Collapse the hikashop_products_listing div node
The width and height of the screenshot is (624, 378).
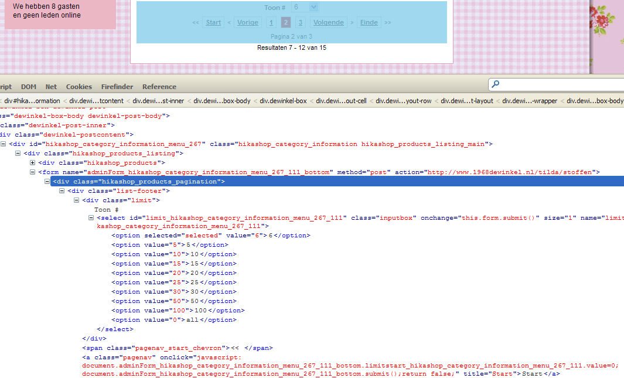tap(18, 153)
